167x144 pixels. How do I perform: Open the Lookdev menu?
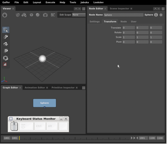98,2
